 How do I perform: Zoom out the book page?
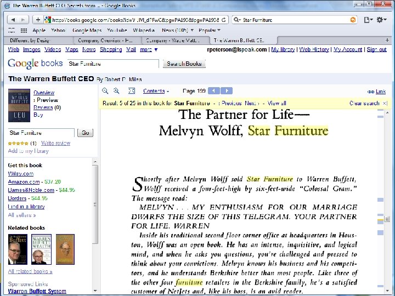105,91
